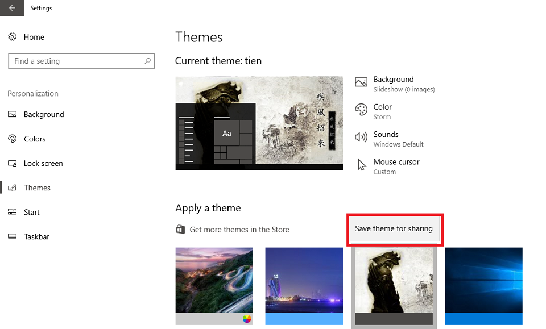Select the samurai warrior theme thumbnail
This screenshot has width=546, height=329.
tap(394, 280)
